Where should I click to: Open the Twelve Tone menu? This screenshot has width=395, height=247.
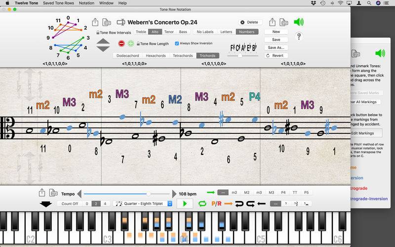coord(27,3)
